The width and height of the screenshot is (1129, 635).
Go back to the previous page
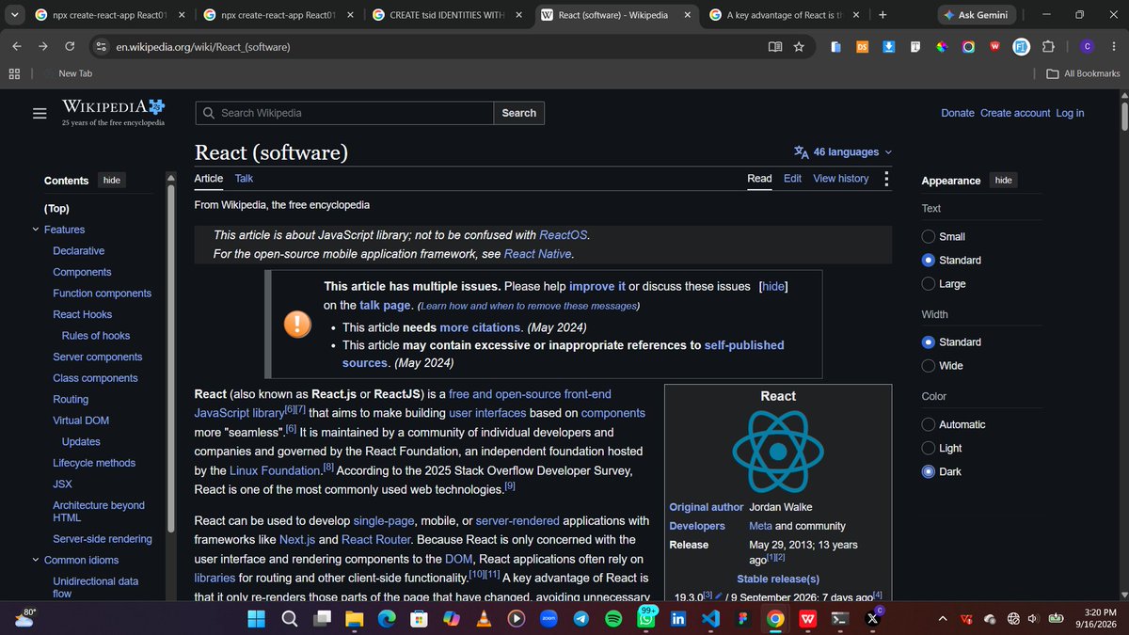[17, 47]
